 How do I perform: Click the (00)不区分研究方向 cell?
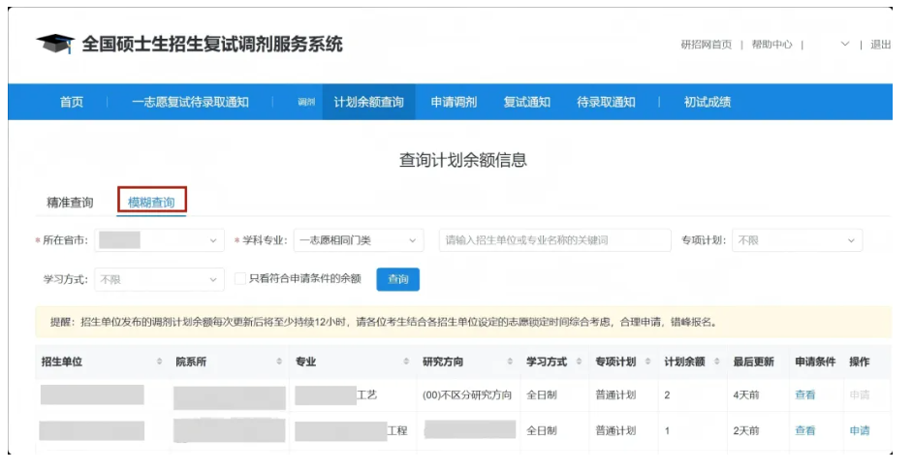[467, 394]
